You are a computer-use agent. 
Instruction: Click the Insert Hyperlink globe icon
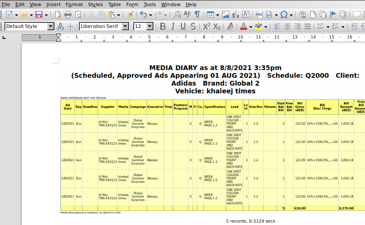[302, 14]
